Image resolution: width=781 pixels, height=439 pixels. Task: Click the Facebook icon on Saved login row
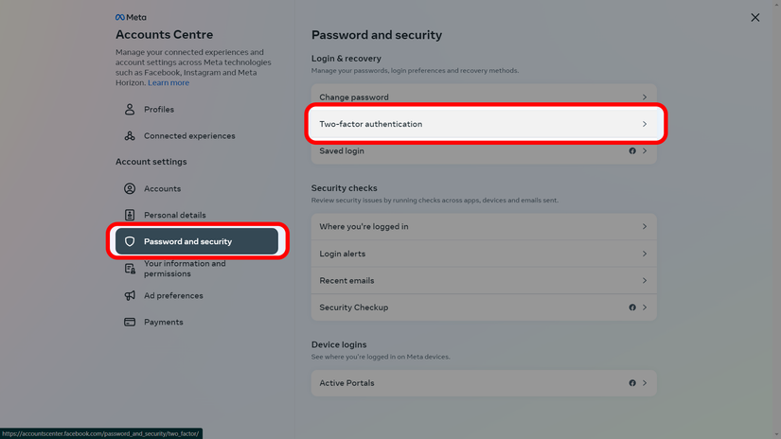(632, 150)
